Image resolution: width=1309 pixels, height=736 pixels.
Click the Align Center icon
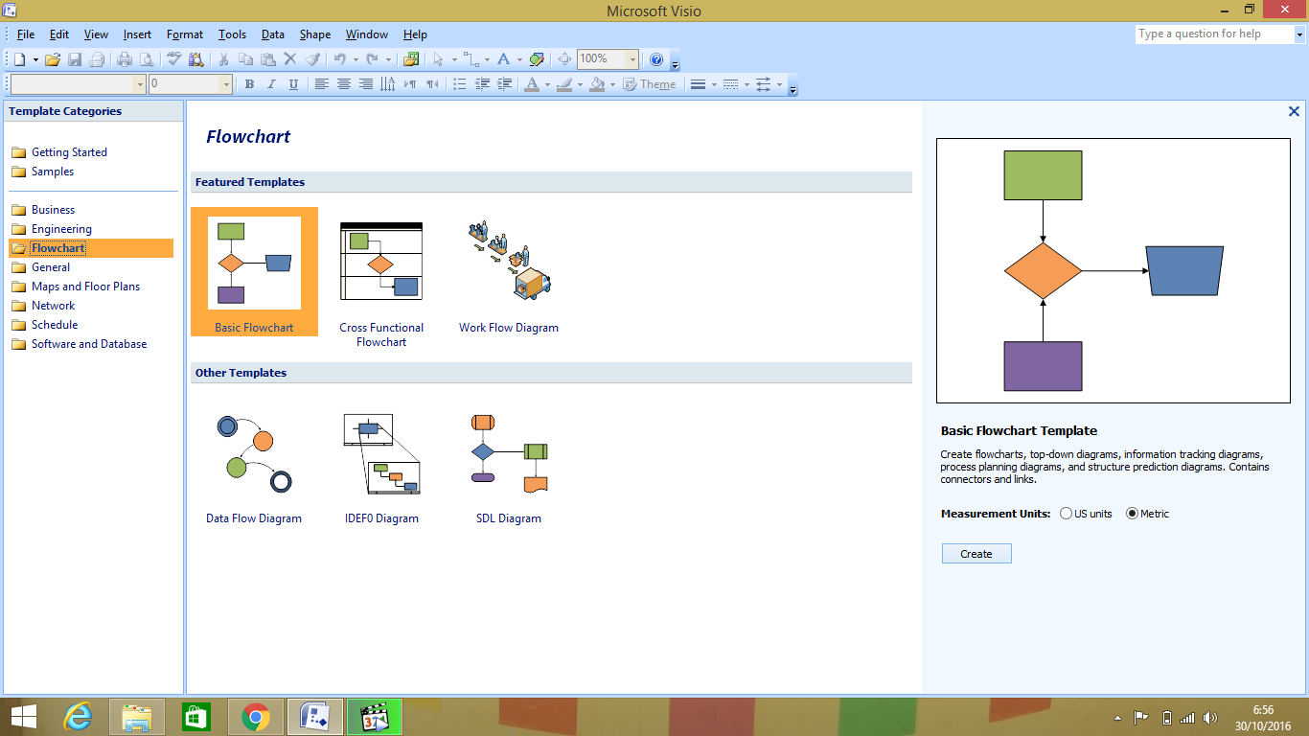coord(344,84)
